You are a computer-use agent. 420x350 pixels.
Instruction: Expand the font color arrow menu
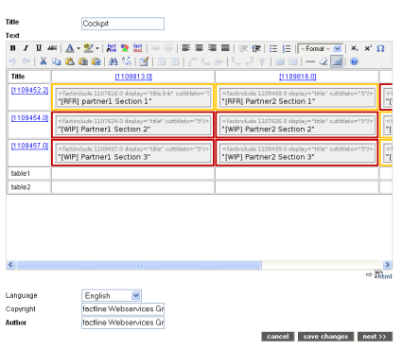click(x=79, y=48)
